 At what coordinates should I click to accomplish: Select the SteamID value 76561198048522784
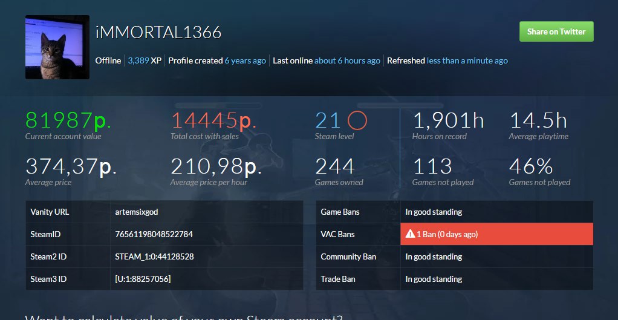[x=154, y=235]
